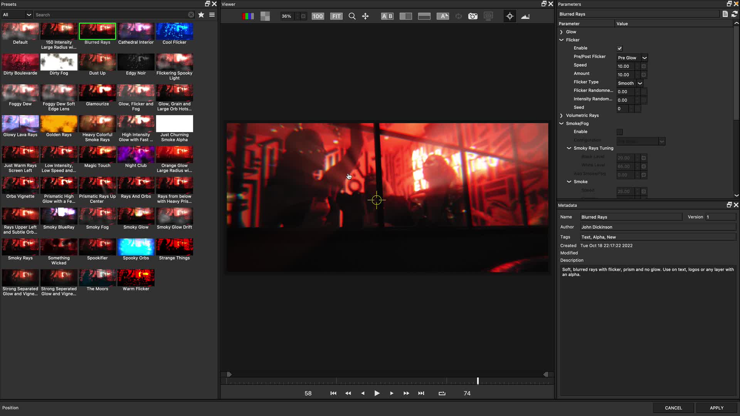Select the Smoky Fog preset thumbnail
The height and width of the screenshot is (416, 740).
pos(97,216)
